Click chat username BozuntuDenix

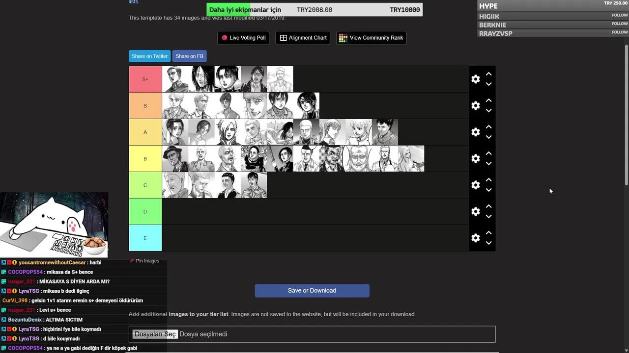(x=25, y=320)
